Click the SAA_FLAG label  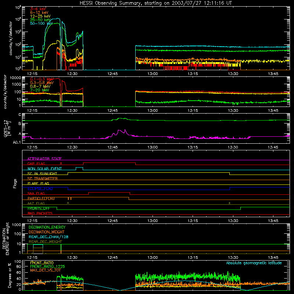pyautogui.click(x=36, y=194)
